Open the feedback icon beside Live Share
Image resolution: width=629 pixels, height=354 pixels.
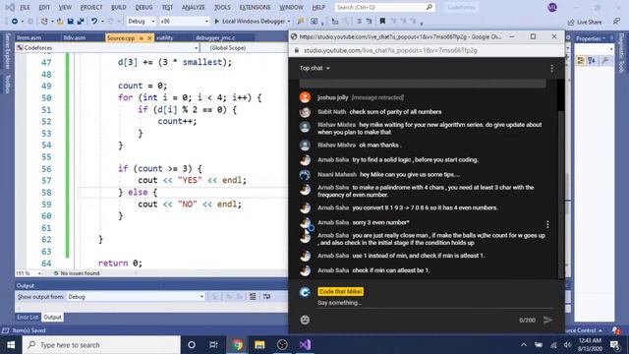[616, 22]
